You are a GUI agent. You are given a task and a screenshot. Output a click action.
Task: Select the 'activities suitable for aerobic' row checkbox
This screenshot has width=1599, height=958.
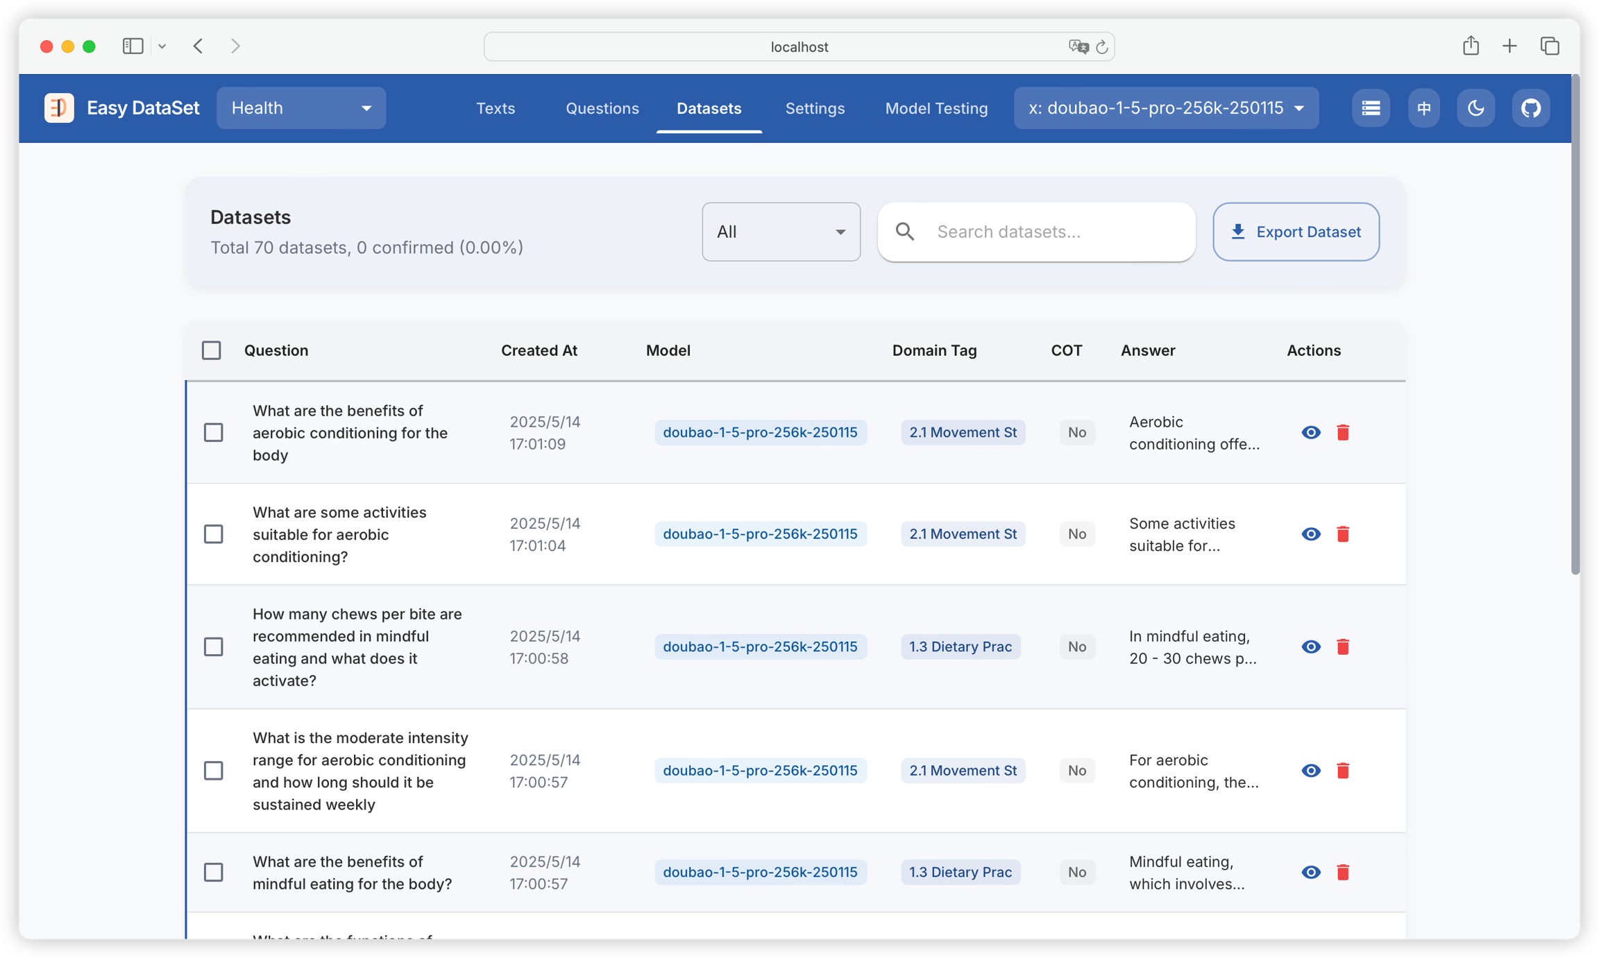click(x=214, y=534)
